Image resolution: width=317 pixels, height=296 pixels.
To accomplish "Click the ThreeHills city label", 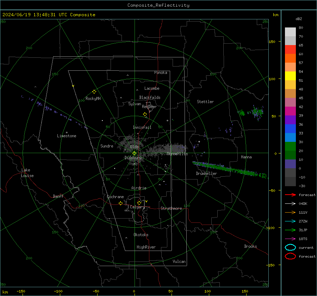I will tap(177, 154).
